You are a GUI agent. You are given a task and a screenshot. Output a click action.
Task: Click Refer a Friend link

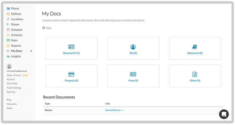(x=14, y=75)
